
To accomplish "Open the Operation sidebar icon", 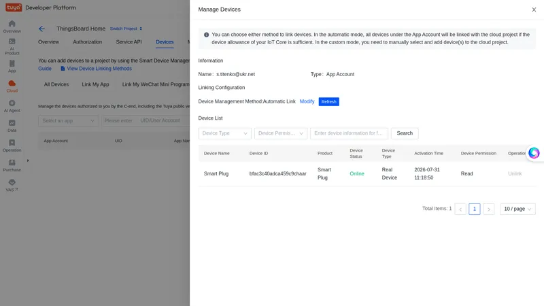I will click(x=12, y=143).
